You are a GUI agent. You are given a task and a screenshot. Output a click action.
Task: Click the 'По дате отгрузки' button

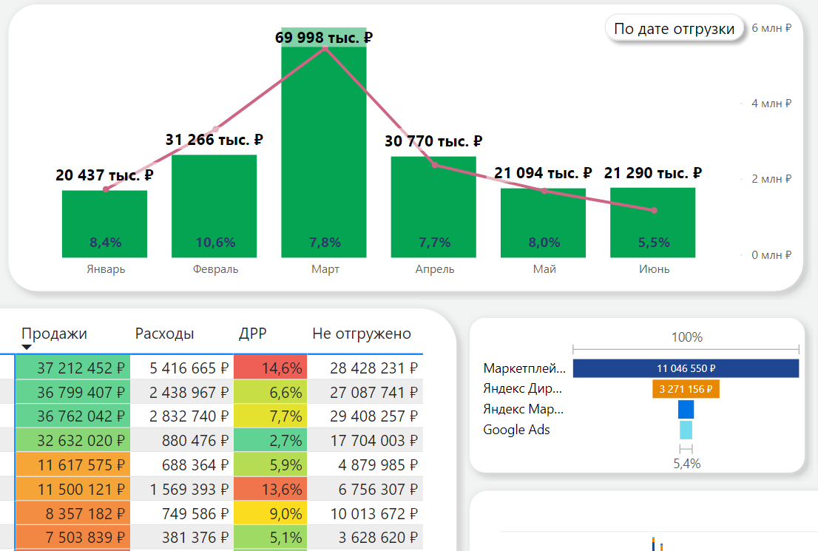(674, 29)
